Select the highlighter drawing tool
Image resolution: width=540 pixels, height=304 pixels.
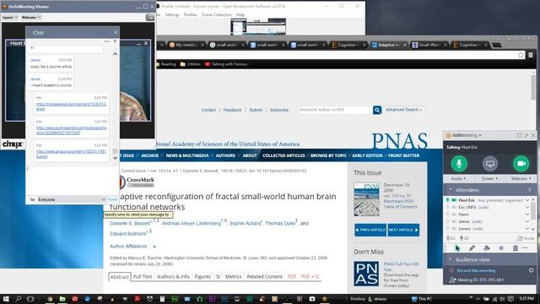(486, 247)
